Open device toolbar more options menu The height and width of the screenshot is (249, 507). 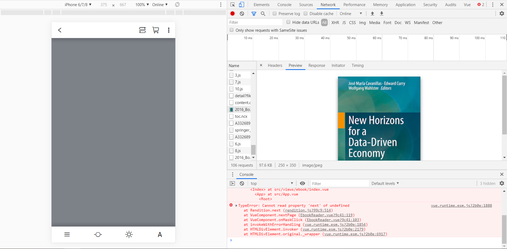coord(221,4)
